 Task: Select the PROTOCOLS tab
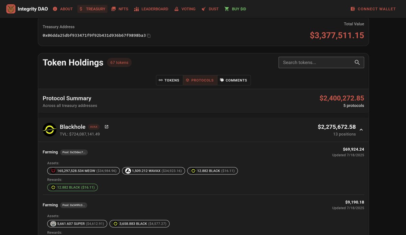point(200,80)
